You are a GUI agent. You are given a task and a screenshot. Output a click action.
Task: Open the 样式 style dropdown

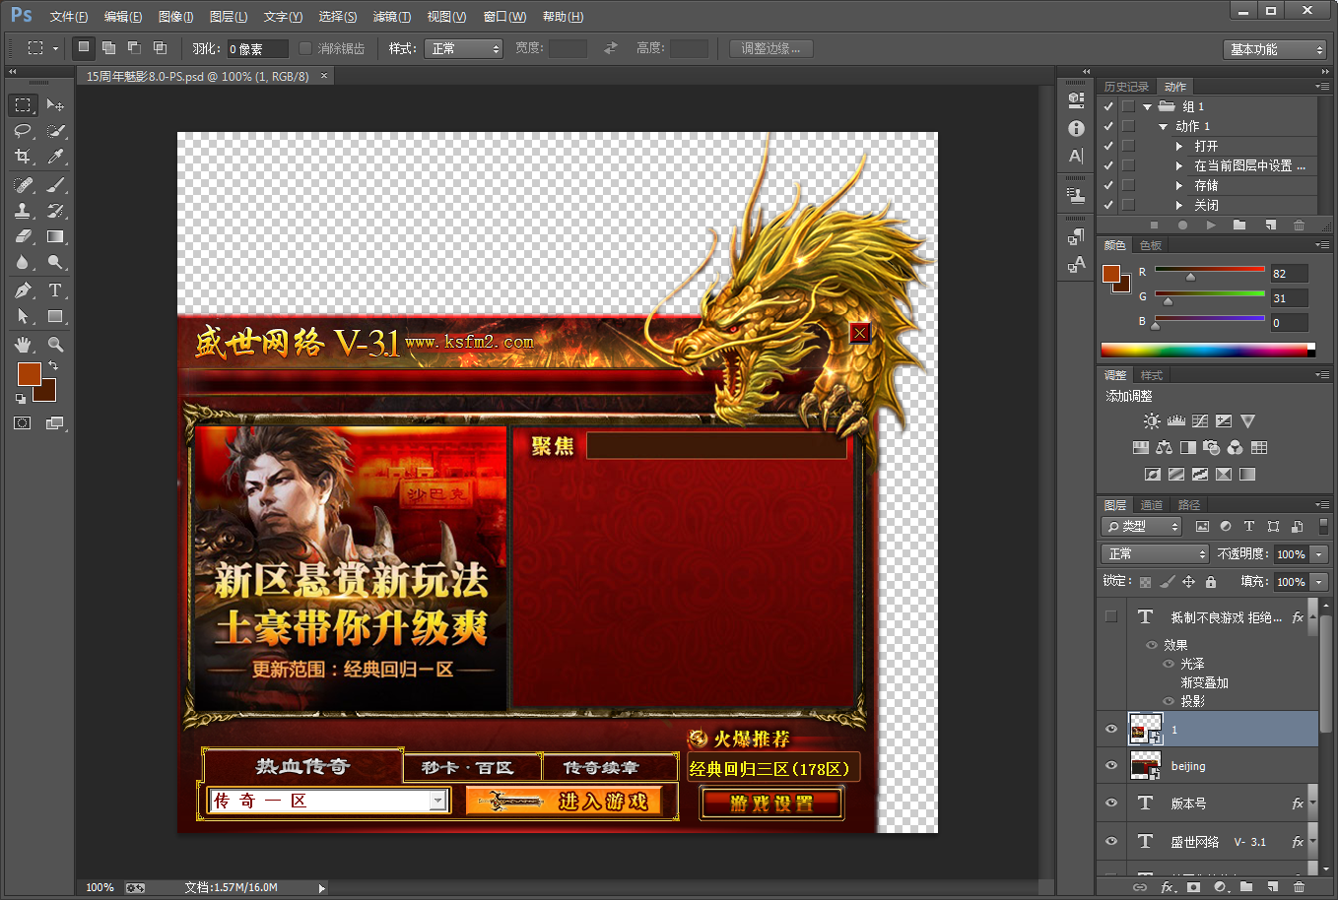pos(464,48)
